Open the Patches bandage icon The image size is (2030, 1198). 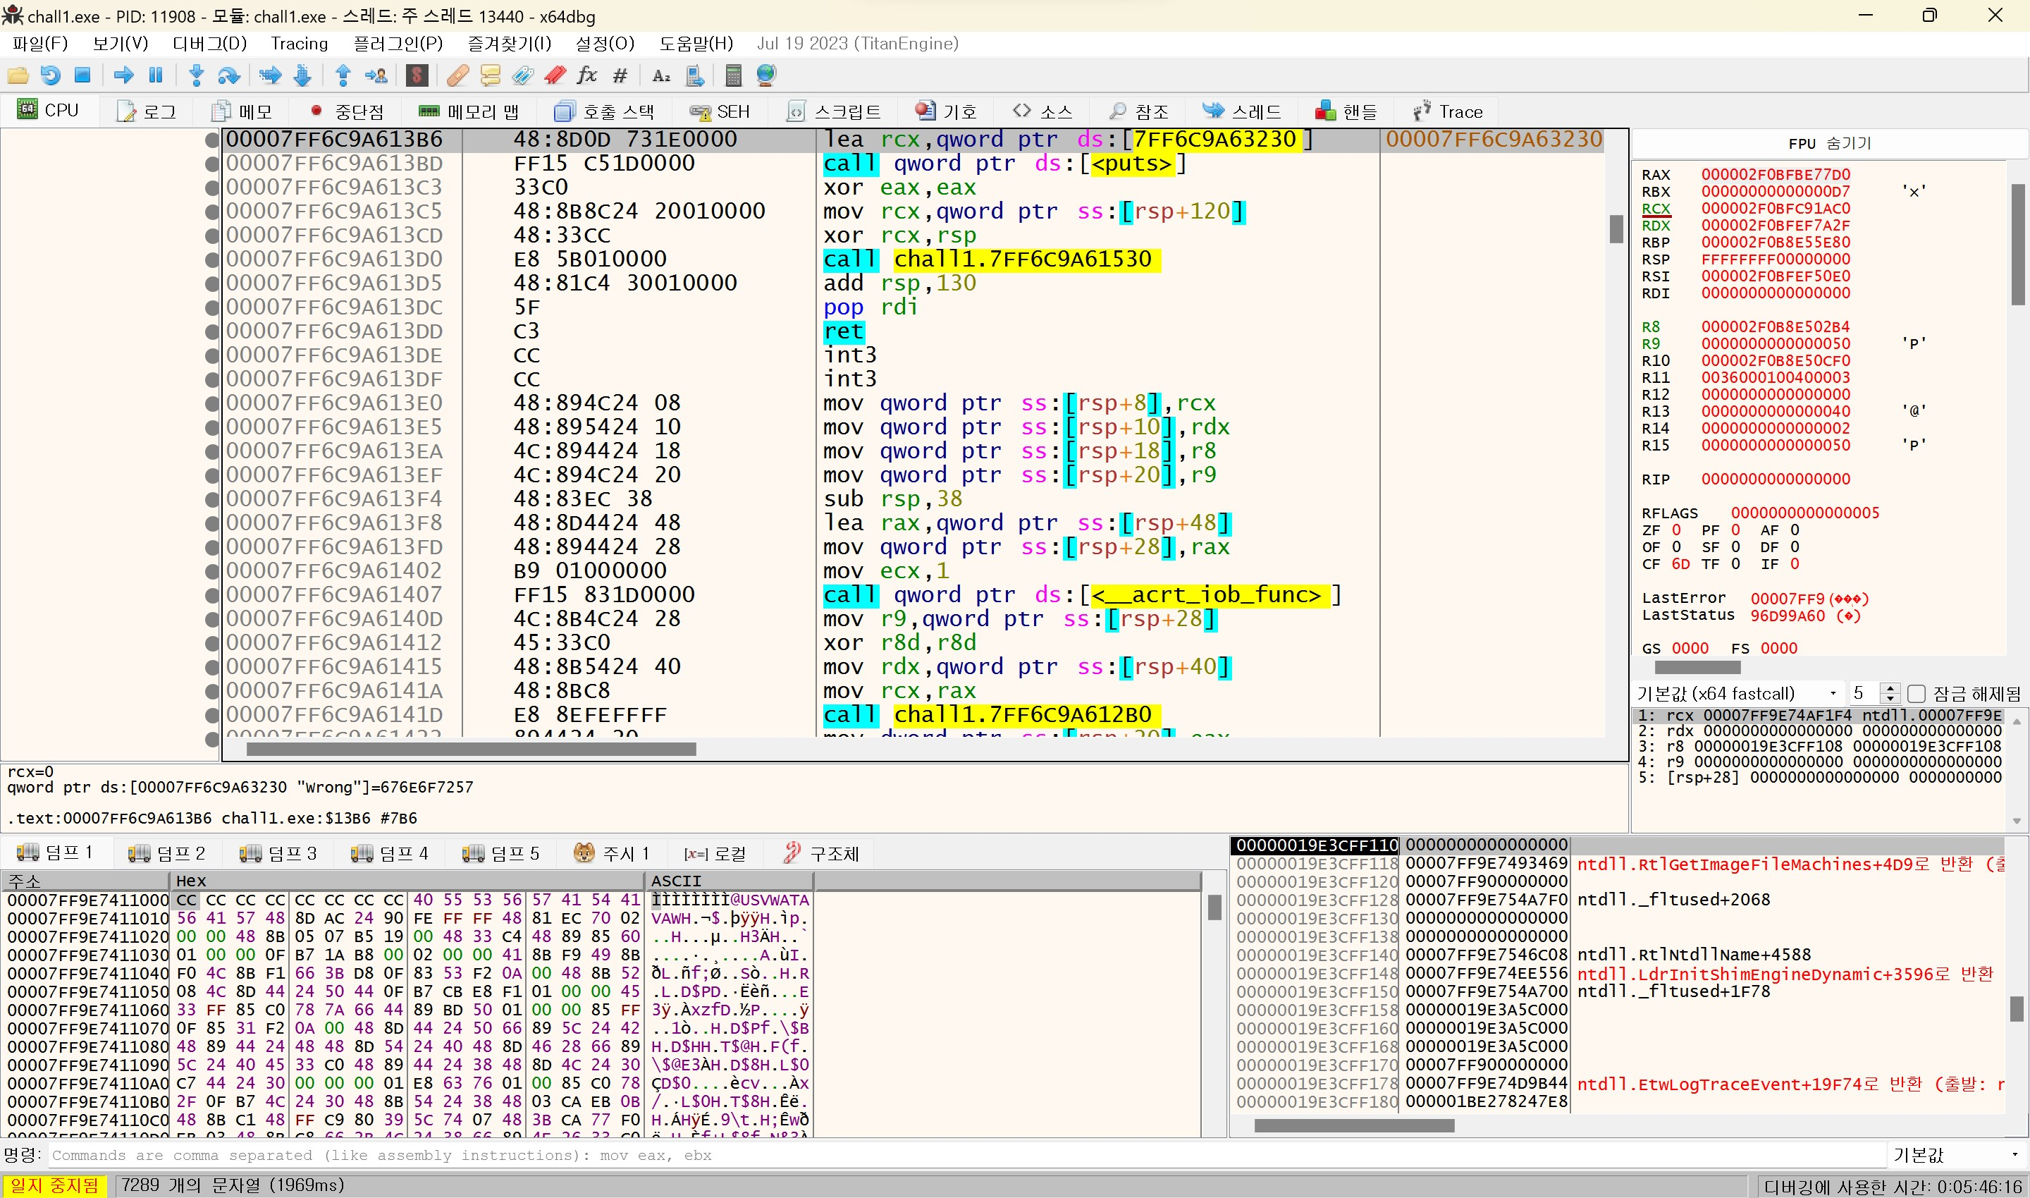[457, 76]
